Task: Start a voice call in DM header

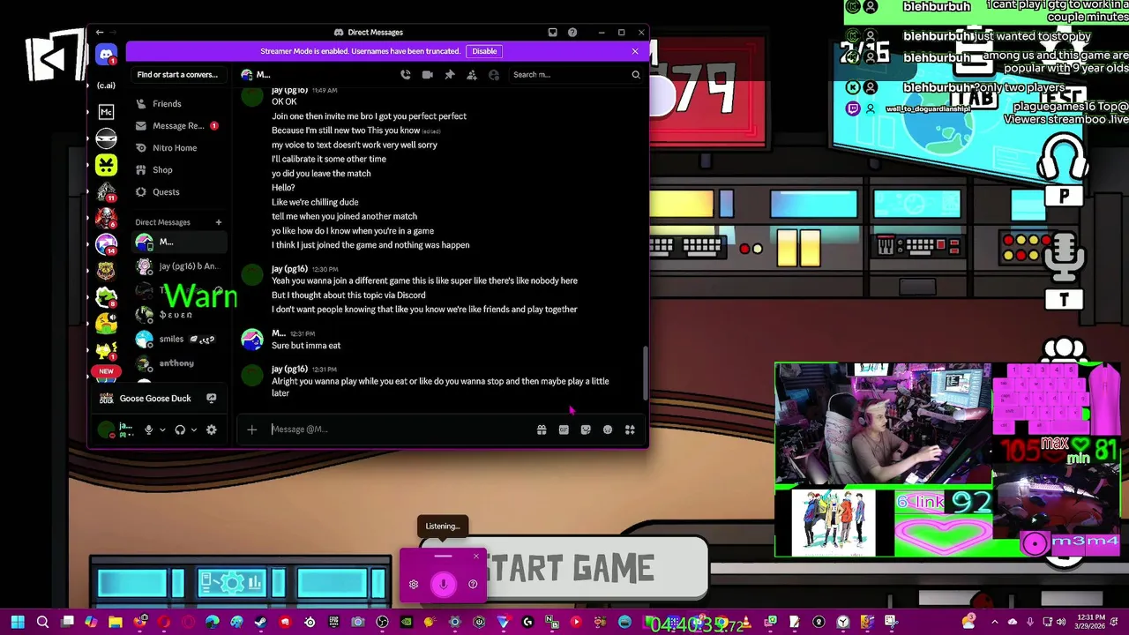Action: [406, 75]
